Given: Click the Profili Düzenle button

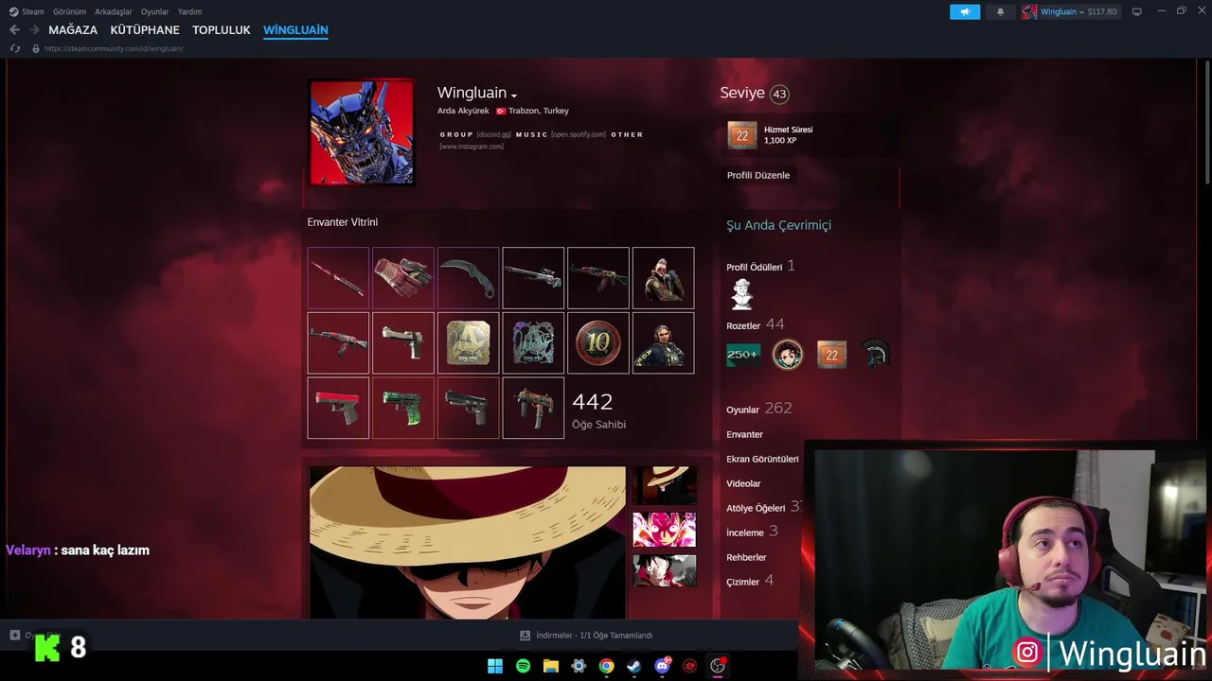Looking at the screenshot, I should pyautogui.click(x=758, y=175).
